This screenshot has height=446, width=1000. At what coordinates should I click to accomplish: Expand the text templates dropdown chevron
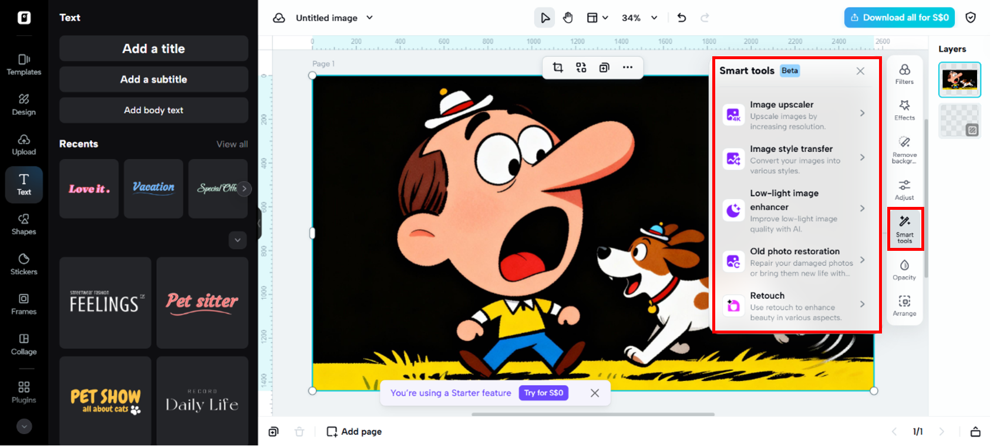click(x=237, y=240)
